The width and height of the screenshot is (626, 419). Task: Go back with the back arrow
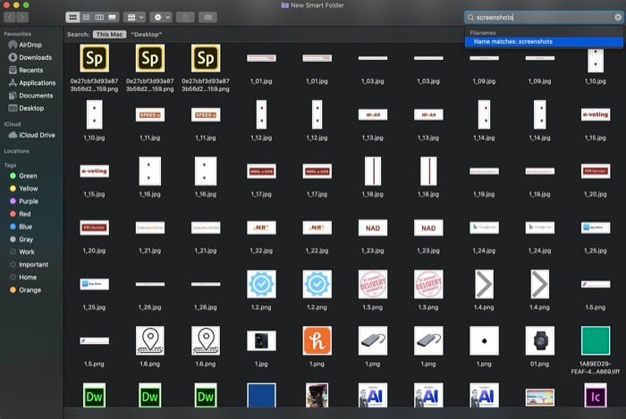pyautogui.click(x=10, y=17)
